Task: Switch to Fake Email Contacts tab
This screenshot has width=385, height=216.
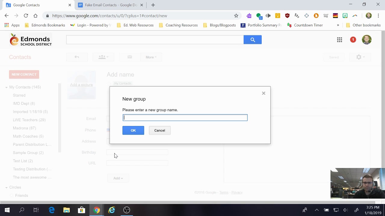Action: [110, 5]
